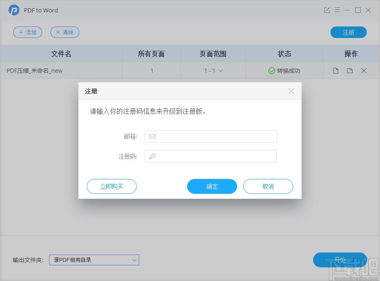The width and height of the screenshot is (380, 281).
Task: Click the 清除 clear list button
Action: [65, 32]
